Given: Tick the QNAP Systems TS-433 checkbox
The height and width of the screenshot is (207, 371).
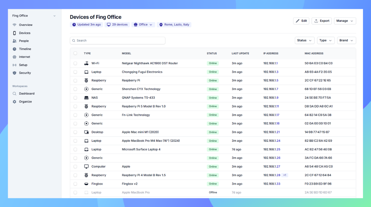Looking at the screenshot, I should pyautogui.click(x=75, y=98).
